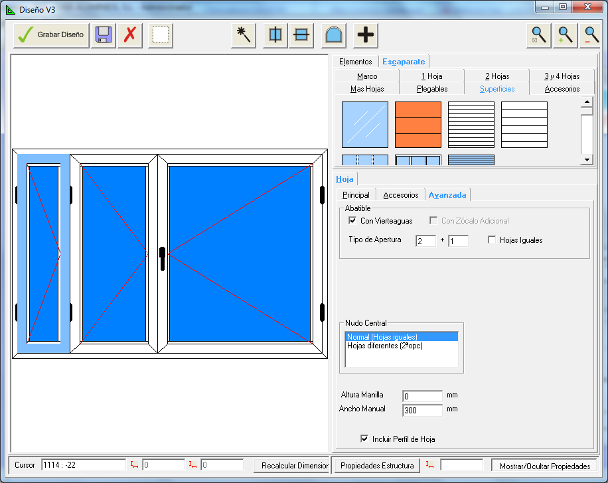Switch to the Elementos tab

pos(355,62)
